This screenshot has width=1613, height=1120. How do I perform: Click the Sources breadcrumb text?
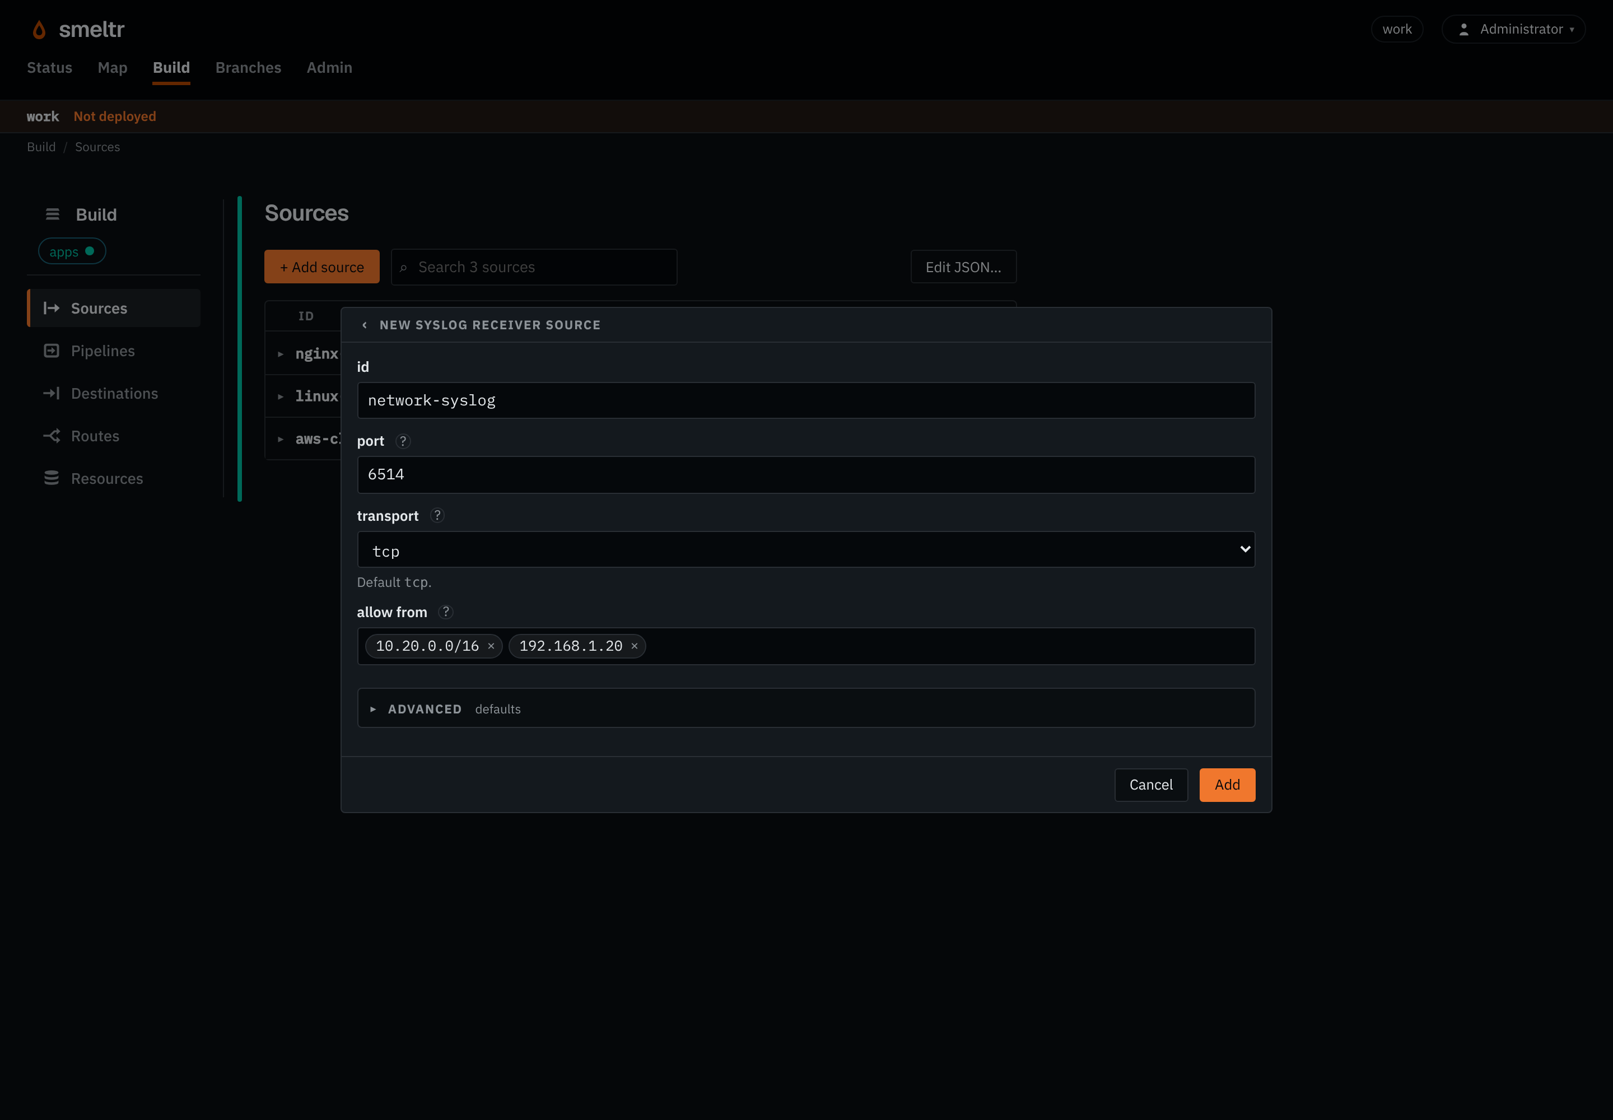tap(97, 147)
